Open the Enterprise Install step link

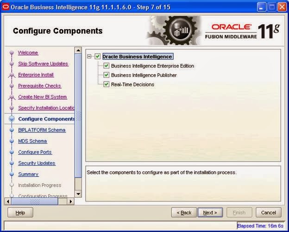tap(36, 75)
